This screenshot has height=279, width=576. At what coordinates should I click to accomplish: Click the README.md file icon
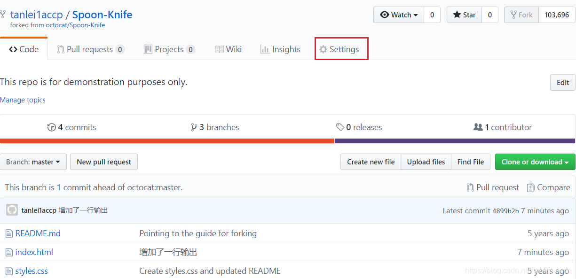point(9,233)
